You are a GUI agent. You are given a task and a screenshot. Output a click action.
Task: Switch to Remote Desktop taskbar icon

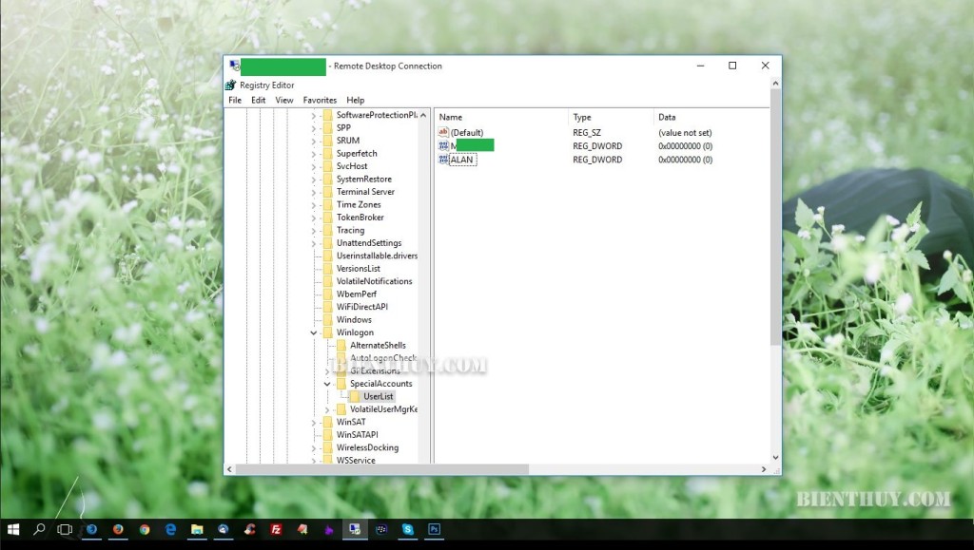355,529
